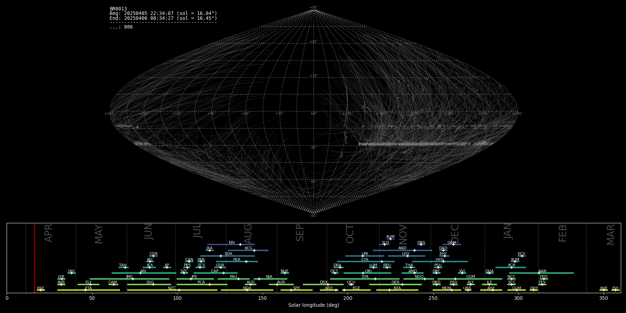Select the JMC shower label
Screen dimensions: 626x313
pyautogui.click(x=130, y=277)
